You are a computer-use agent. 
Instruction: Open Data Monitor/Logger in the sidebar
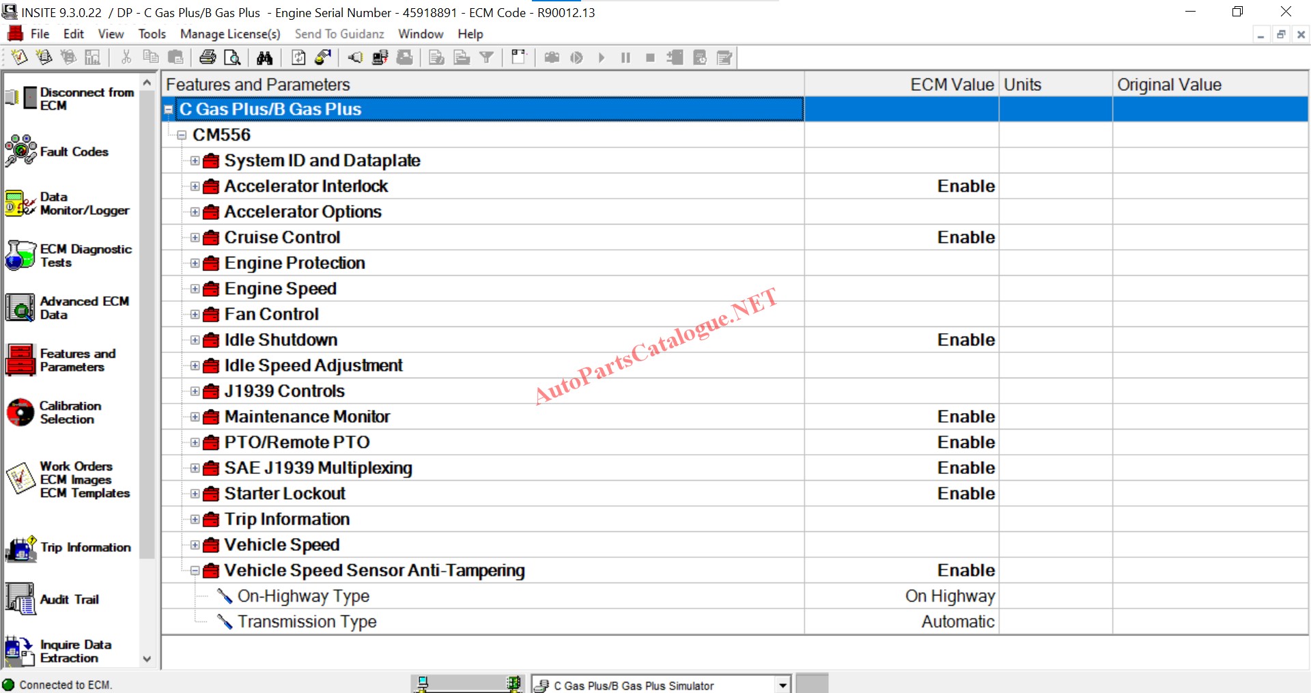coord(20,203)
